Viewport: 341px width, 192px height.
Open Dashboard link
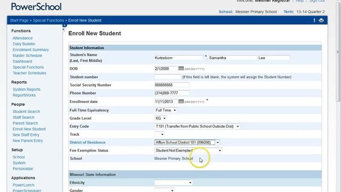22,62
